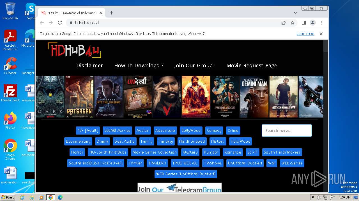Open the TRUE WEB-DL category

(185, 163)
